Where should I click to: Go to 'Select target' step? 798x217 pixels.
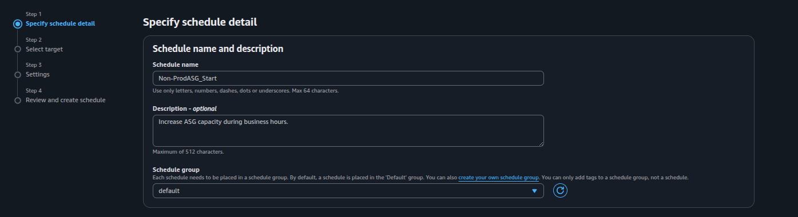tap(44, 49)
